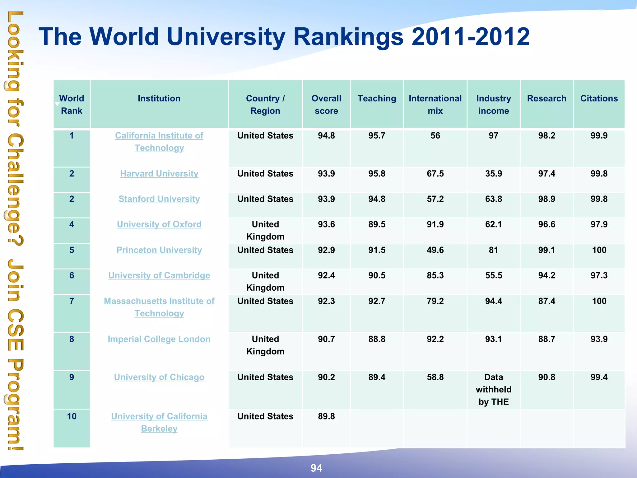The width and height of the screenshot is (637, 478).
Task: Select Stanford's international mix 57.2
Action: coord(435,199)
